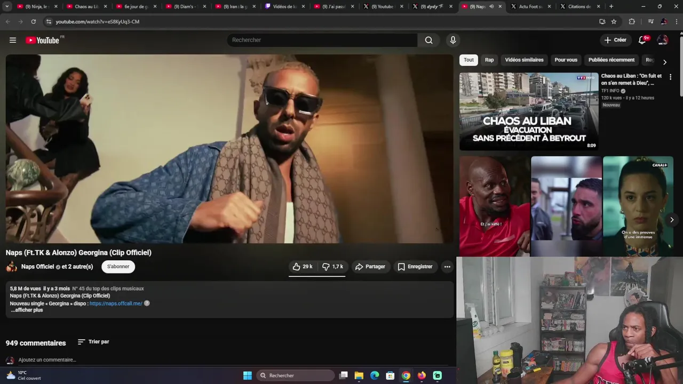Open the site info icon in the address bar
683x384 pixels.
click(49, 21)
